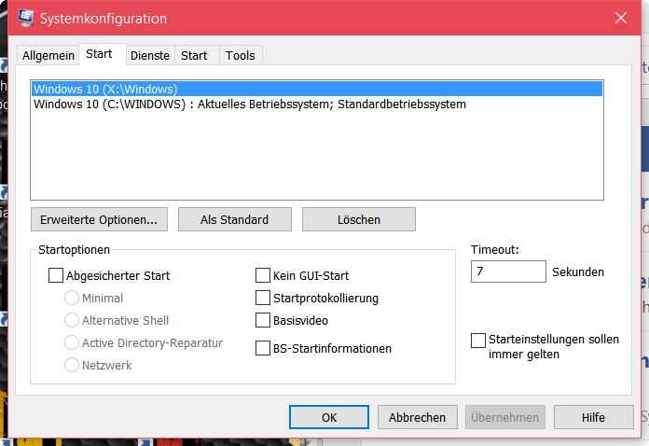649x446 pixels.
Task: Select the Windows 10 (C:\WINDOWS) boot entry
Action: (317, 104)
